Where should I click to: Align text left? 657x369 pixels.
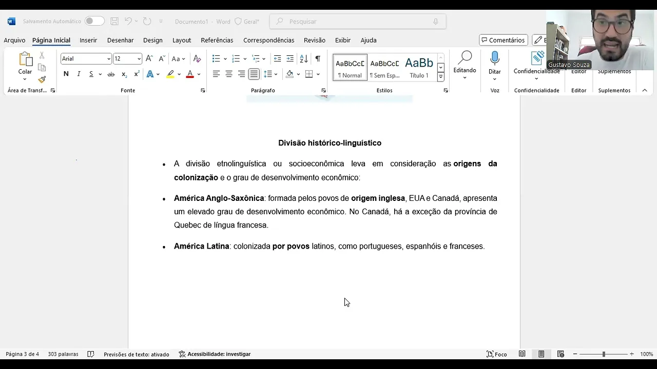click(x=216, y=74)
